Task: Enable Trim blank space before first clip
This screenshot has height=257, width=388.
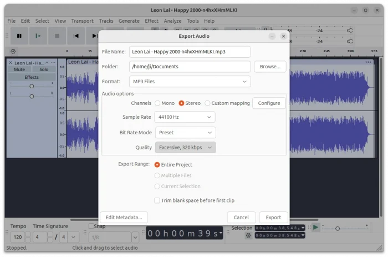Action: pyautogui.click(x=157, y=200)
